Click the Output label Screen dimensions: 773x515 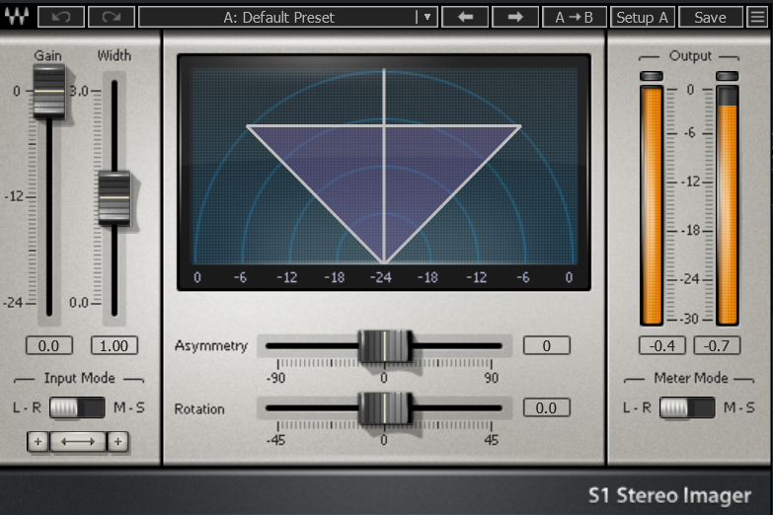pyautogui.click(x=690, y=55)
